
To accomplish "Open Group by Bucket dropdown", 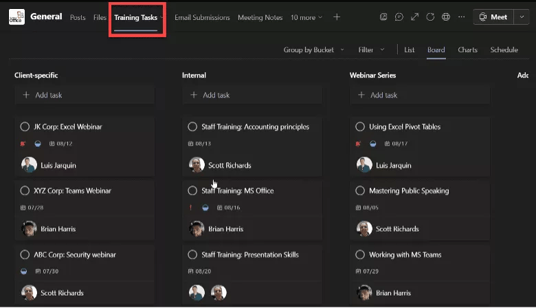I will pyautogui.click(x=313, y=50).
